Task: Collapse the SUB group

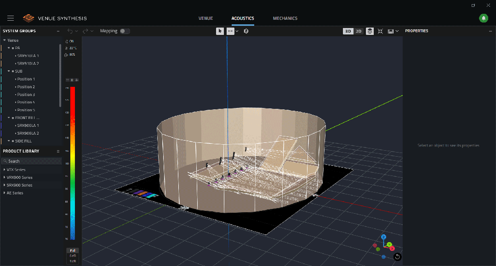Action: [9, 71]
